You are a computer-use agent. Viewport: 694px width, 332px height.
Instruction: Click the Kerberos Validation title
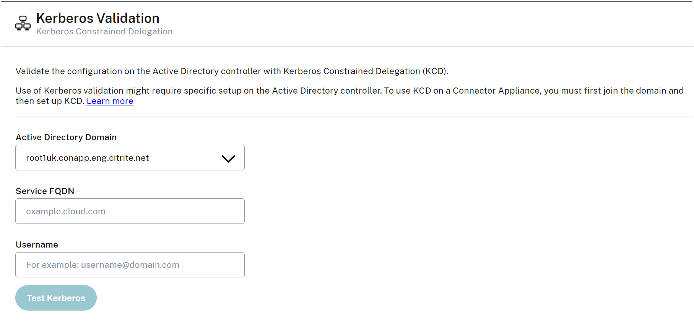click(x=98, y=18)
